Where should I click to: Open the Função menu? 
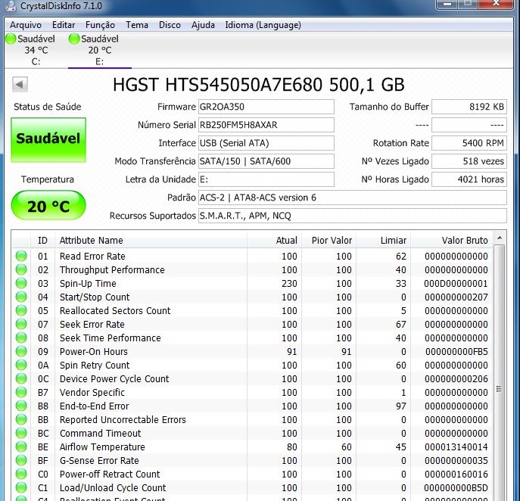(100, 25)
